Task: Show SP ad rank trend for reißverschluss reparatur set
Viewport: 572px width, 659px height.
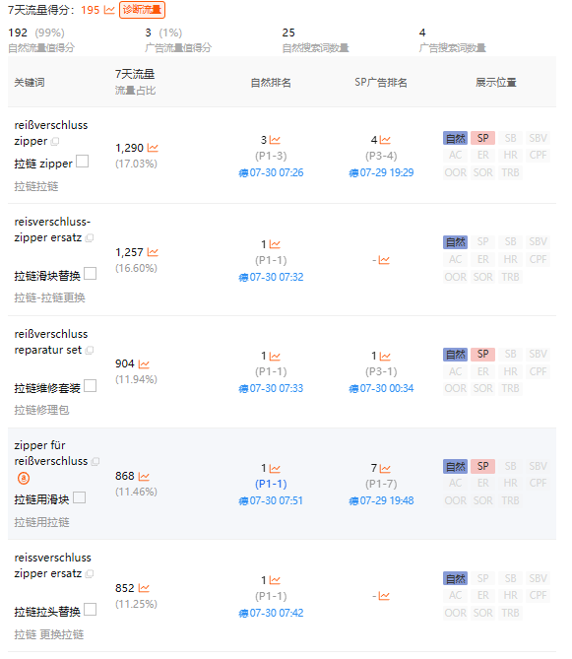Action: click(x=385, y=357)
